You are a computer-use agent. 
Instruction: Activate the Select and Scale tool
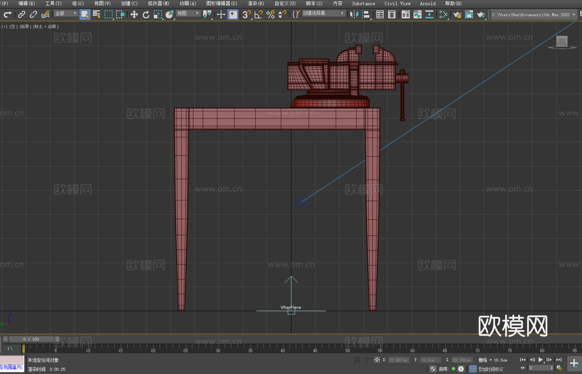pyautogui.click(x=158, y=14)
